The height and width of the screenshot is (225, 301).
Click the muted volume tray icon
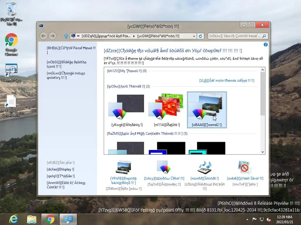click(269, 219)
